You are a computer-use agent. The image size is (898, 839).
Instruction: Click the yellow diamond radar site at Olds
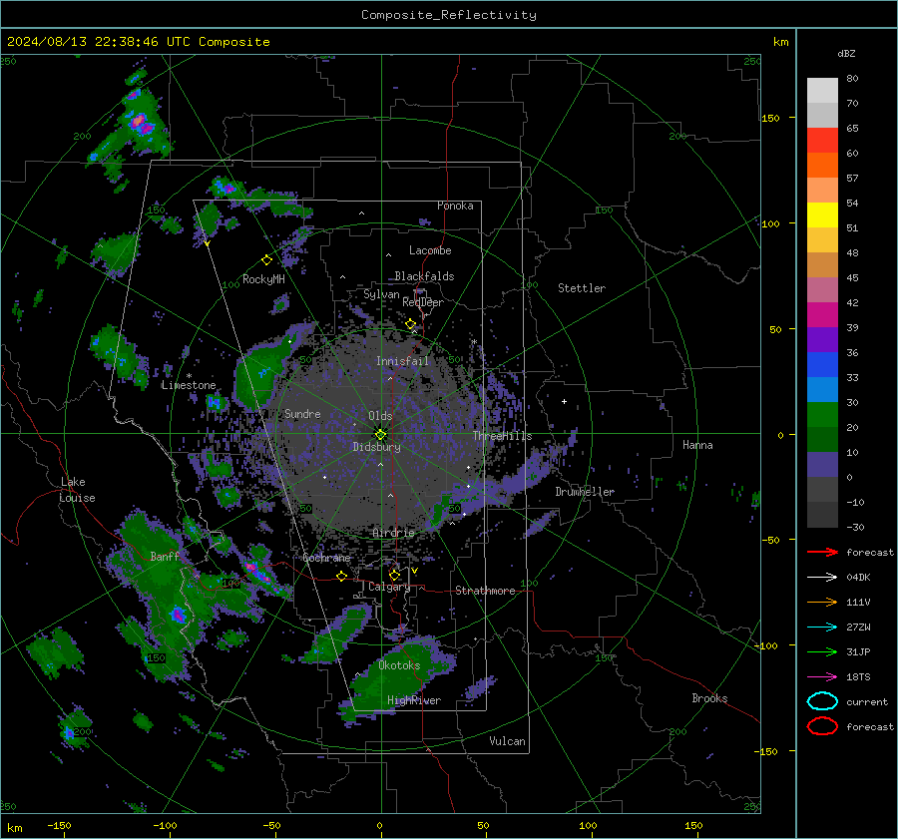[380, 435]
